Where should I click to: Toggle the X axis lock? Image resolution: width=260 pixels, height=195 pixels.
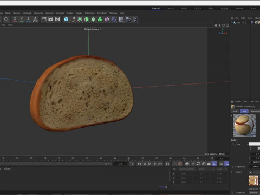(x=15, y=19)
